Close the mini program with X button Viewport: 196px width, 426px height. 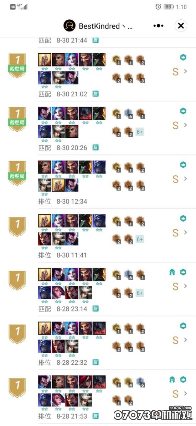click(181, 26)
